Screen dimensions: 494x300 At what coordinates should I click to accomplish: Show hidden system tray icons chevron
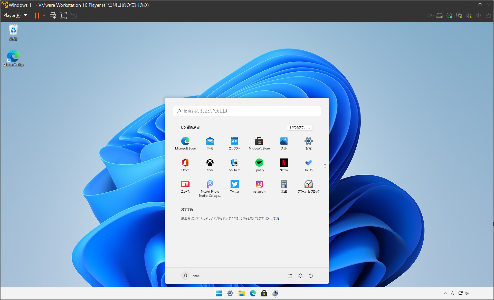coord(445,293)
